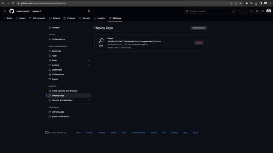Switch to the Code tab

click(x=8, y=18)
